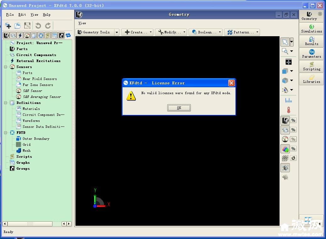Click the parts transparency percent button
This screenshot has height=239, width=326.
click(293, 120)
